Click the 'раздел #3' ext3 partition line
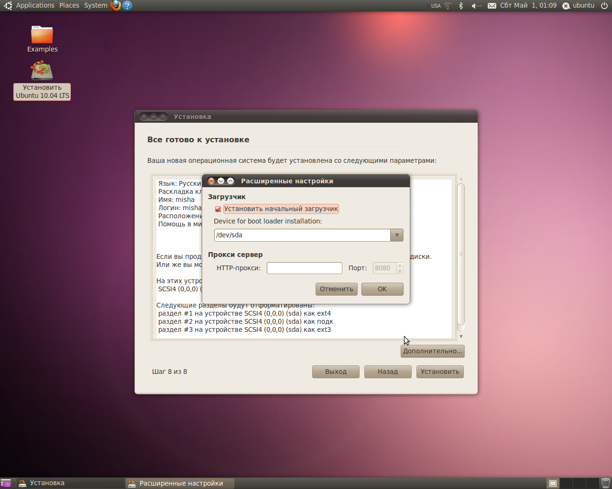Screen dimensions: 612x489 coord(244,330)
